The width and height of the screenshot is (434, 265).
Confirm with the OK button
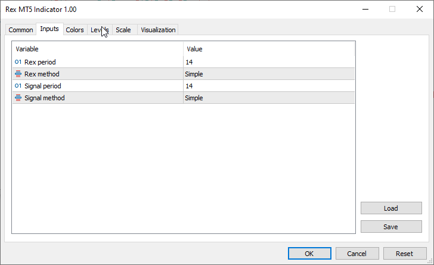(309, 254)
